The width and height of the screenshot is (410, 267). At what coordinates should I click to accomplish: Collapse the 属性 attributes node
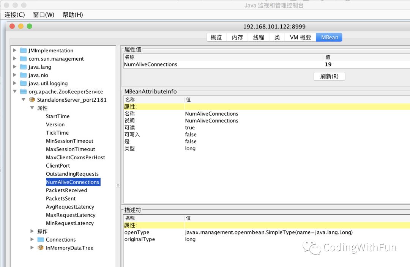(x=32, y=108)
